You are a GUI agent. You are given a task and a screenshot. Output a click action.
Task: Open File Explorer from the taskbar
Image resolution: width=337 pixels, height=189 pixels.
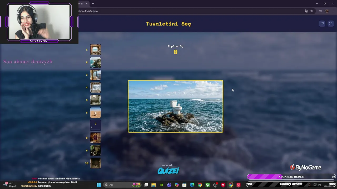153,185
